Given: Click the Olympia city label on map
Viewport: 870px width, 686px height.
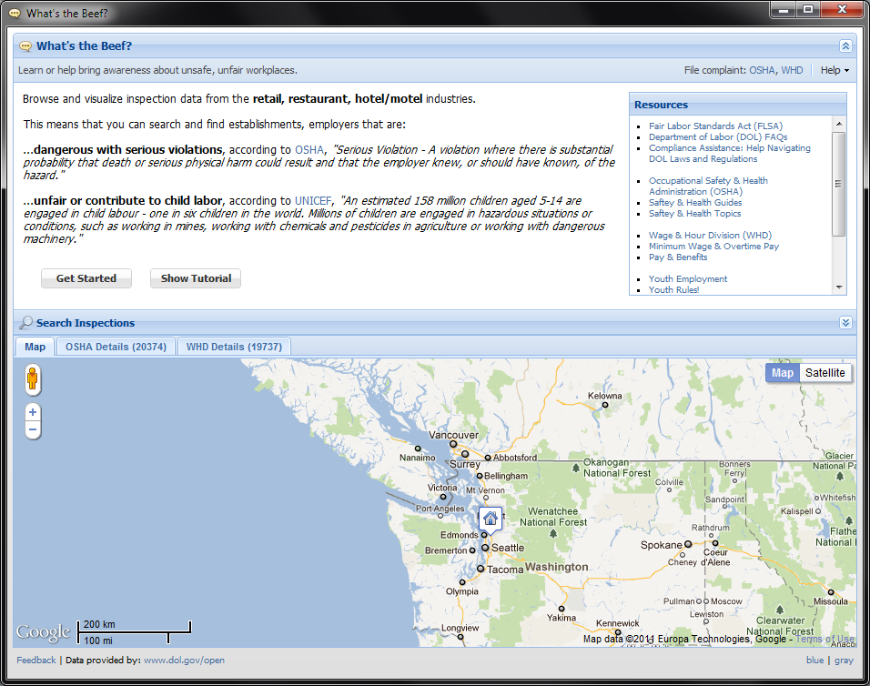Looking at the screenshot, I should coord(462,591).
